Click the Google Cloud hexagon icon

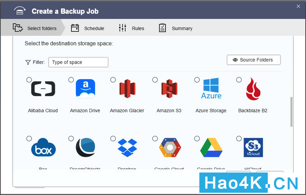170,147
